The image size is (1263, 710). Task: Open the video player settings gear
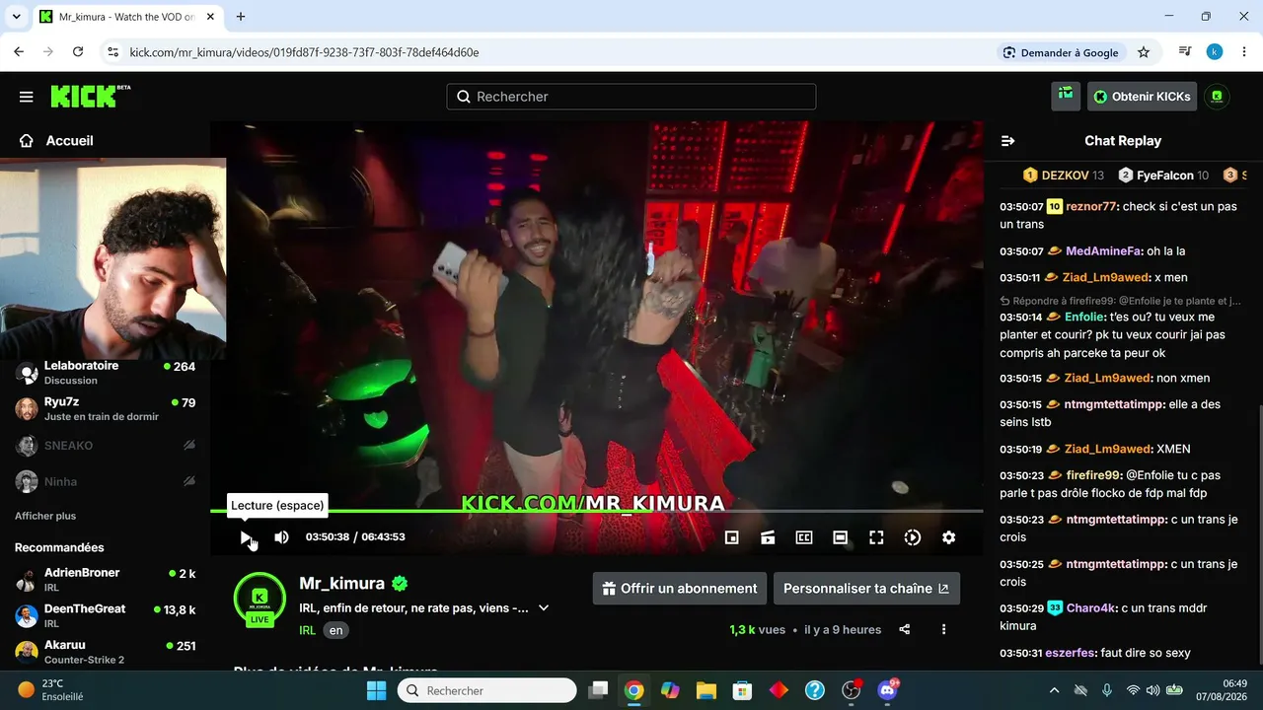point(948,537)
